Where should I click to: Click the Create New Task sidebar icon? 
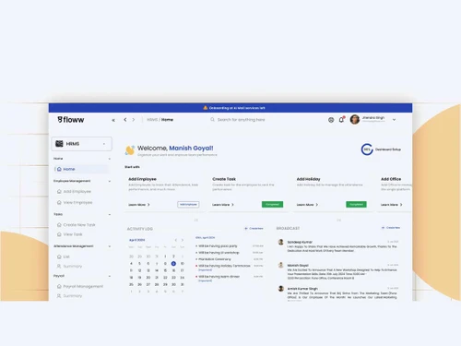pos(59,225)
